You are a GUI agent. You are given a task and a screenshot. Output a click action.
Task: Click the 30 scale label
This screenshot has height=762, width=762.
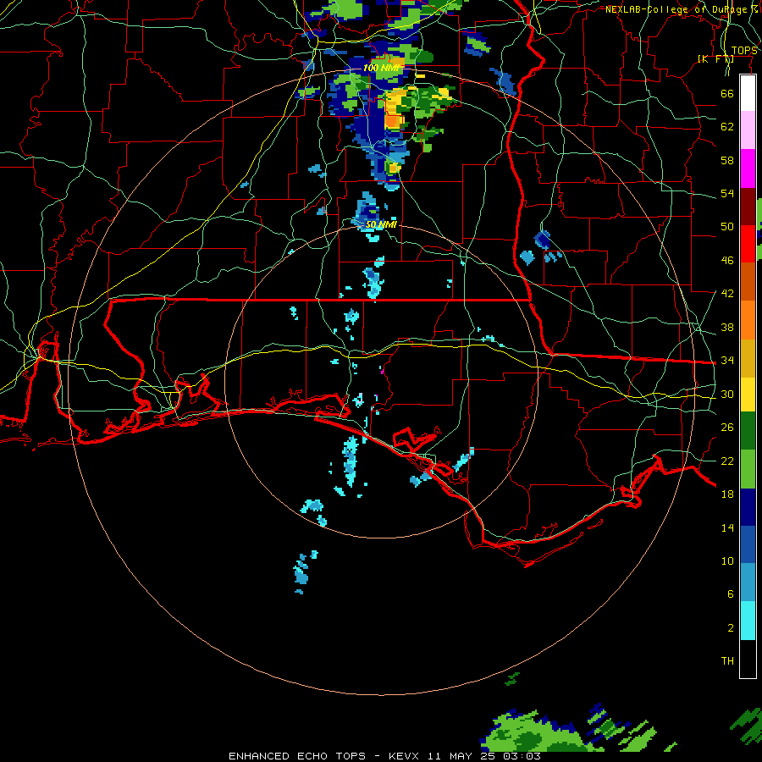[x=727, y=394]
